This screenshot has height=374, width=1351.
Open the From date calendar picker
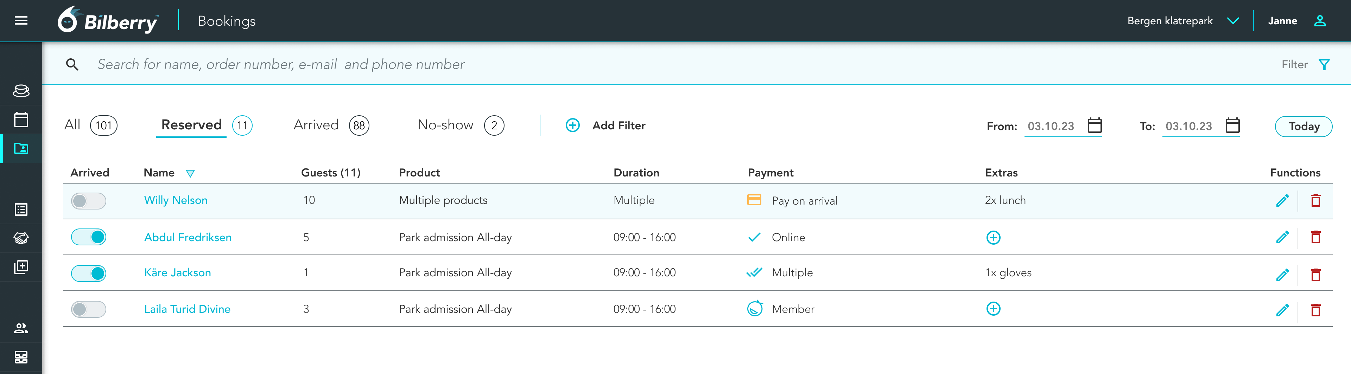[x=1095, y=126]
